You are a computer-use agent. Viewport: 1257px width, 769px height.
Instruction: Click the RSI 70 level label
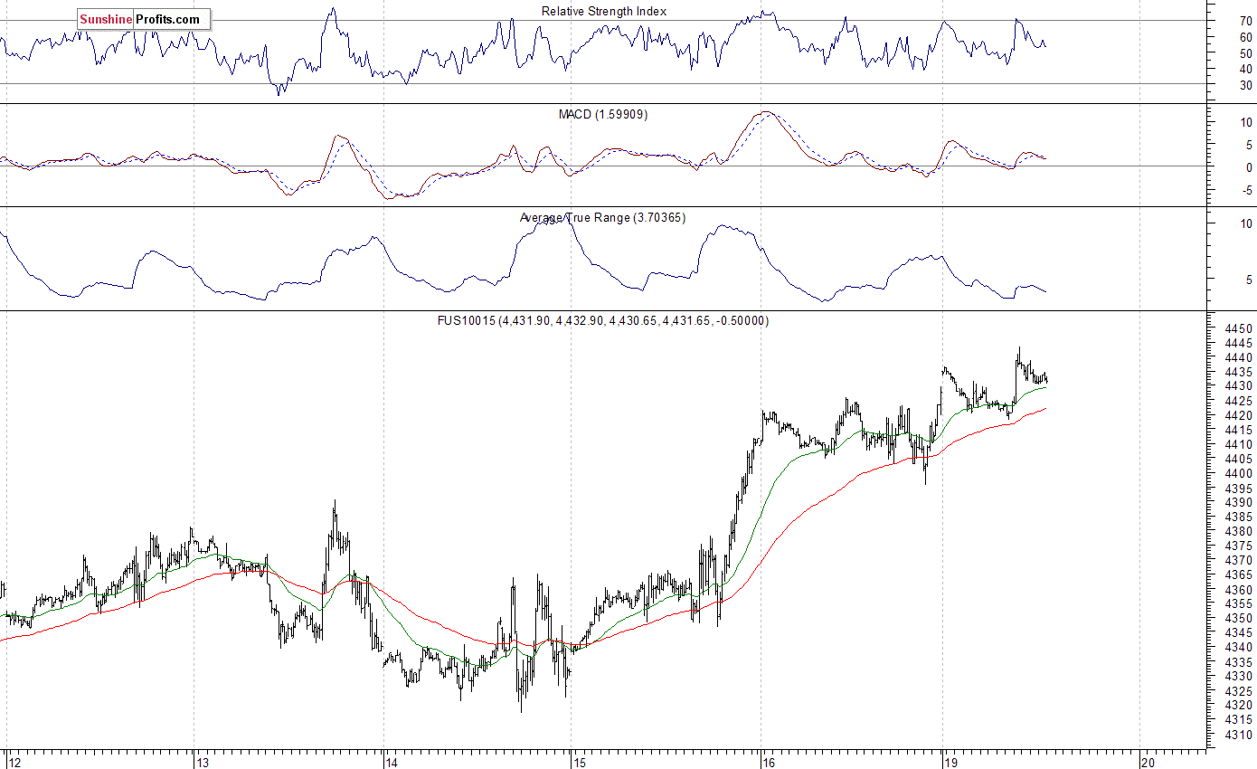(1245, 20)
